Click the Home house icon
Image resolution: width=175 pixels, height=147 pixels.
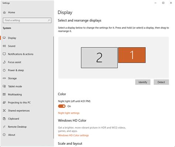4,13
